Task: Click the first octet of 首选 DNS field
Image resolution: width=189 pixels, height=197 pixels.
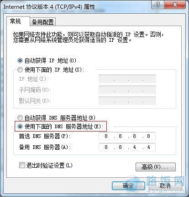Action: click(106, 136)
